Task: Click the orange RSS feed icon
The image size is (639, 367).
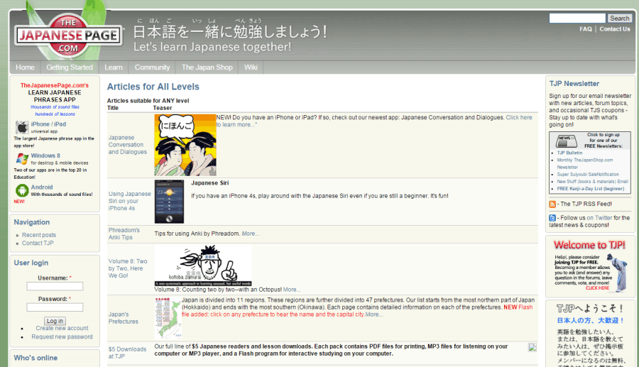Action: 552,204
